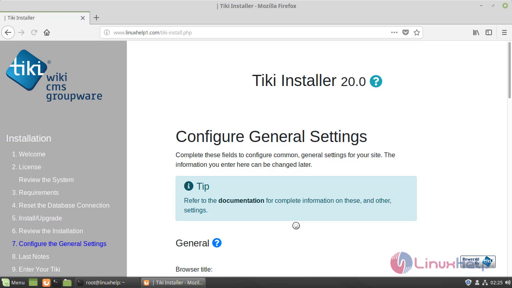Go to step 8. Last Notes

(x=30, y=256)
